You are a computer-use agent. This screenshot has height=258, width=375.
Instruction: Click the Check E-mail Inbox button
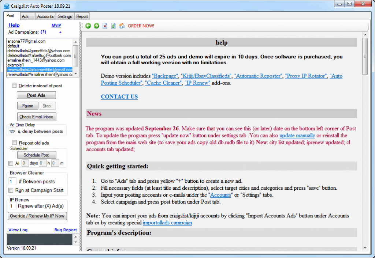click(x=37, y=117)
